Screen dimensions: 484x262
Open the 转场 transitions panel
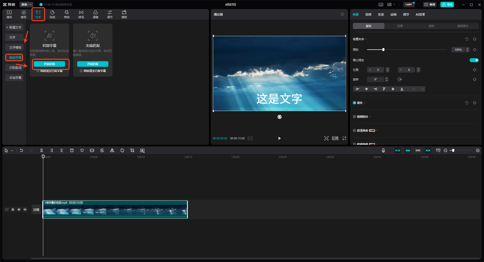click(81, 14)
